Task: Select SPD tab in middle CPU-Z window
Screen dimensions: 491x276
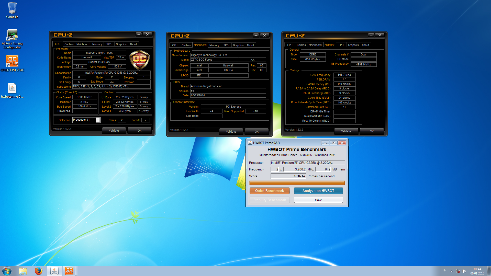Action: click(x=226, y=45)
